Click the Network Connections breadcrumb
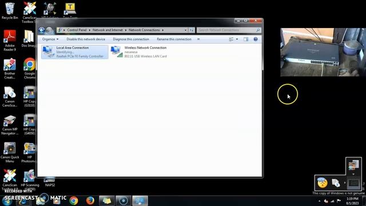 coord(144,30)
